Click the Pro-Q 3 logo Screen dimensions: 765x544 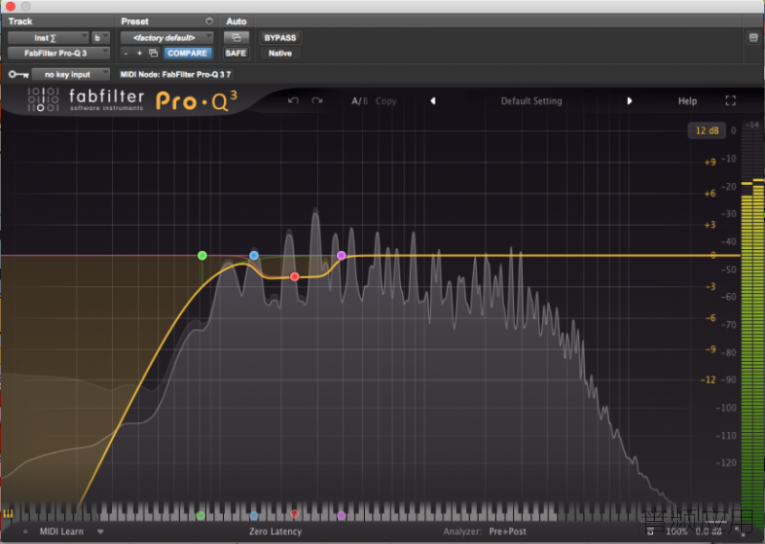196,101
